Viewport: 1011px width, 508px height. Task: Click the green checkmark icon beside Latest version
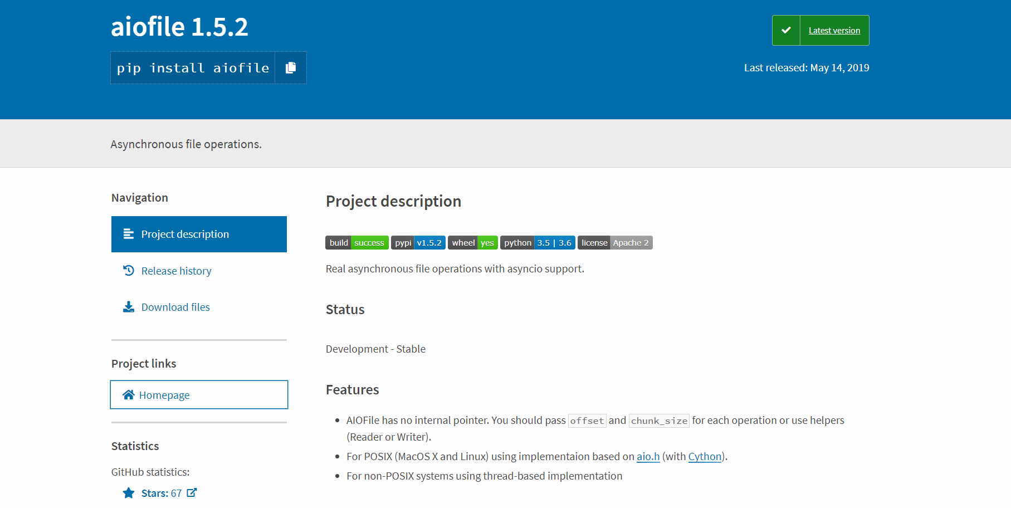[786, 30]
